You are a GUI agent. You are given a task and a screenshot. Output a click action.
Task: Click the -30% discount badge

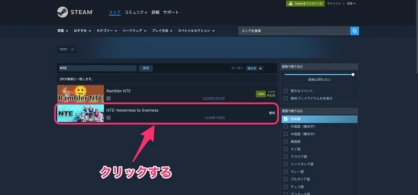point(261,94)
